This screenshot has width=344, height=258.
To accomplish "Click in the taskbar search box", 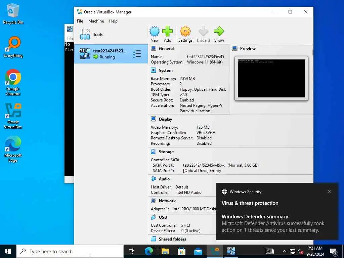I will click(x=70, y=251).
